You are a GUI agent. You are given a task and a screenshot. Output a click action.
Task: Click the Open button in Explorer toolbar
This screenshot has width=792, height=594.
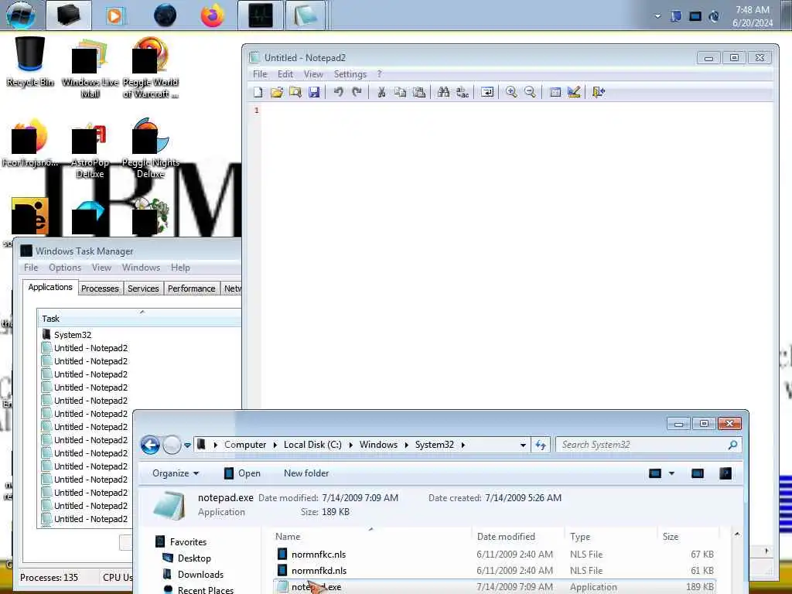click(x=242, y=473)
